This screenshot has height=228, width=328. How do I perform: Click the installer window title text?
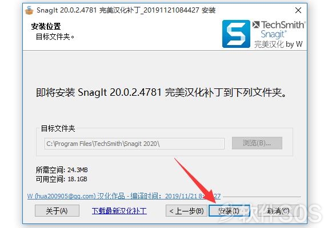tap(126, 10)
